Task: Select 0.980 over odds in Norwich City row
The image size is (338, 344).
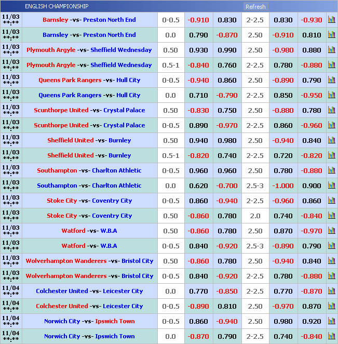Action: pos(283,322)
